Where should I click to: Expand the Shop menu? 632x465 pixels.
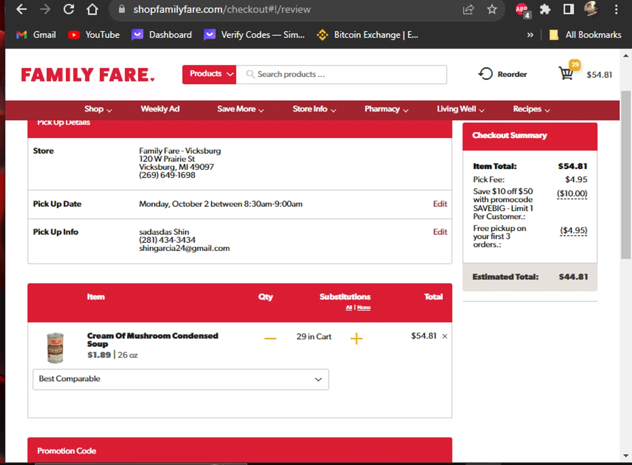(98, 109)
